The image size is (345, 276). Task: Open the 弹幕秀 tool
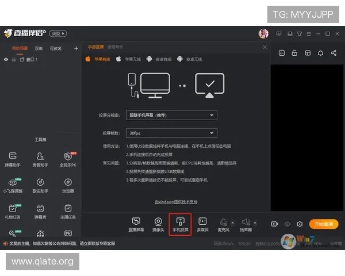tap(40, 212)
